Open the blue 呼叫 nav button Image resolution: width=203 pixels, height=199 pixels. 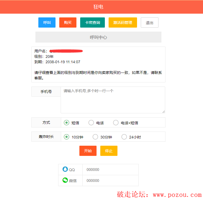[x=47, y=22]
